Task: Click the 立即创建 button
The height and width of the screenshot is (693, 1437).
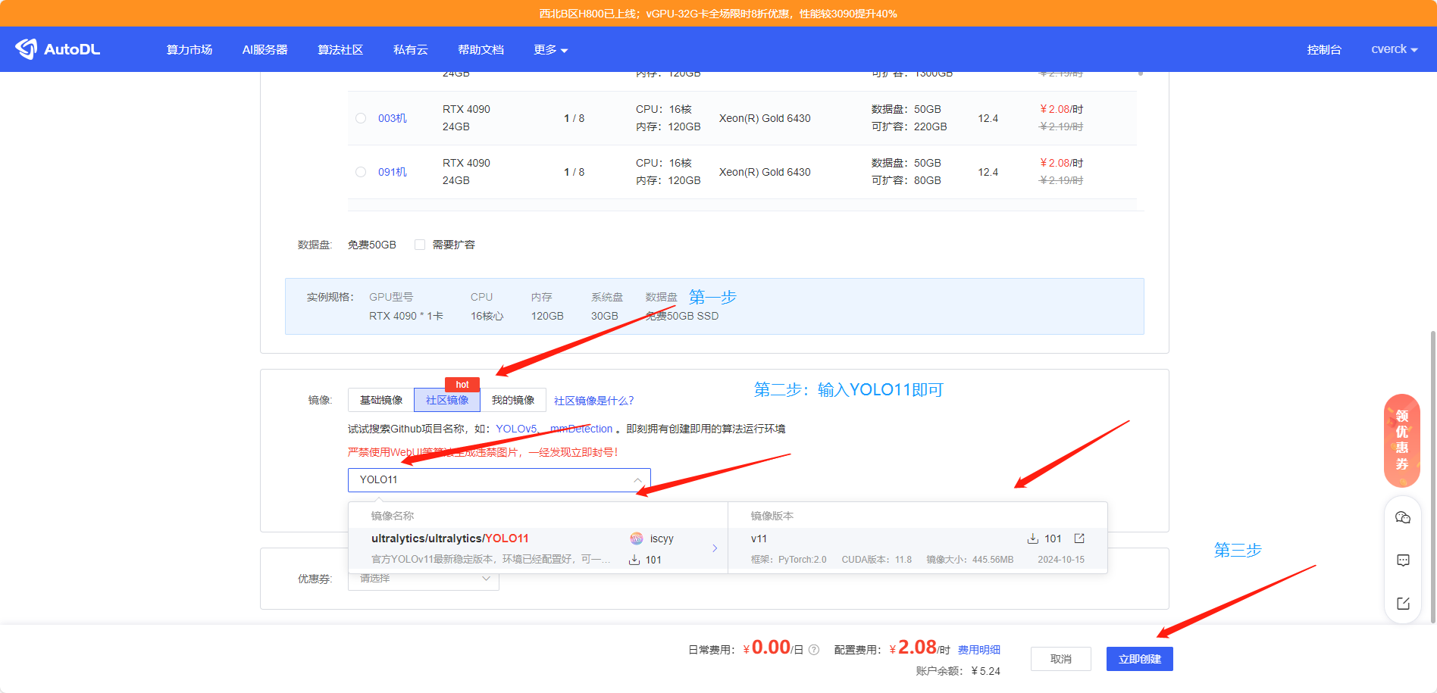Action: 1139,659
